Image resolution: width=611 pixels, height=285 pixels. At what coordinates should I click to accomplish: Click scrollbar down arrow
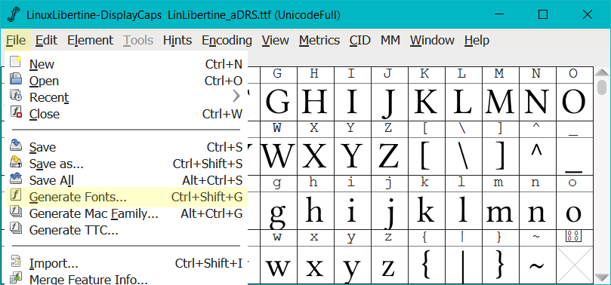[603, 277]
